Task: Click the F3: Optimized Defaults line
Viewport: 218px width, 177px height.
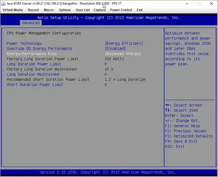Action: (x=189, y=136)
